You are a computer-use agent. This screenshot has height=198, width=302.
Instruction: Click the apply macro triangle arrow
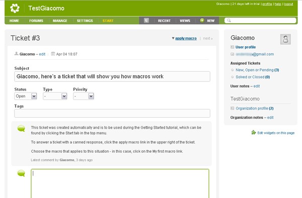tap(173, 38)
